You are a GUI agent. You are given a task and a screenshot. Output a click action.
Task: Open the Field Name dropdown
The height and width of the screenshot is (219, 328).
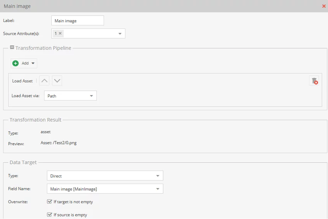tap(105, 189)
